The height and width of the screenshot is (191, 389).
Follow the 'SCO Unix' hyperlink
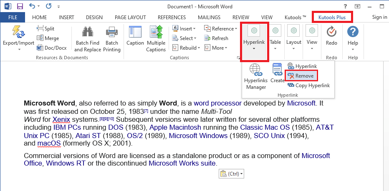269,136
